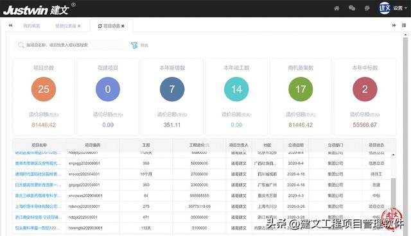Sort by 项目编码 column header
411x236 pixels.
coord(92,145)
